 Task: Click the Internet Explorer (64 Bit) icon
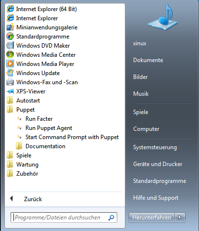tap(10, 9)
